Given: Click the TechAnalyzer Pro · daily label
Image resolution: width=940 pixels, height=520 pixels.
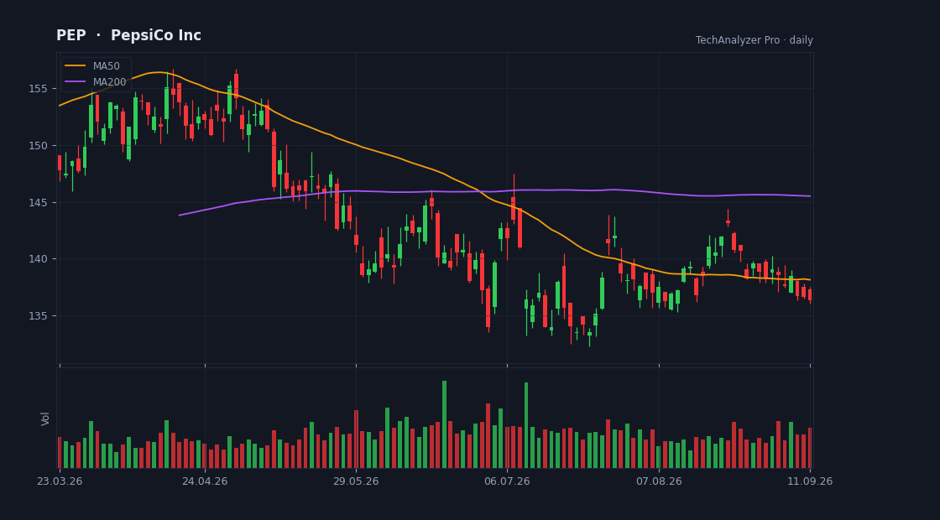Looking at the screenshot, I should (755, 40).
